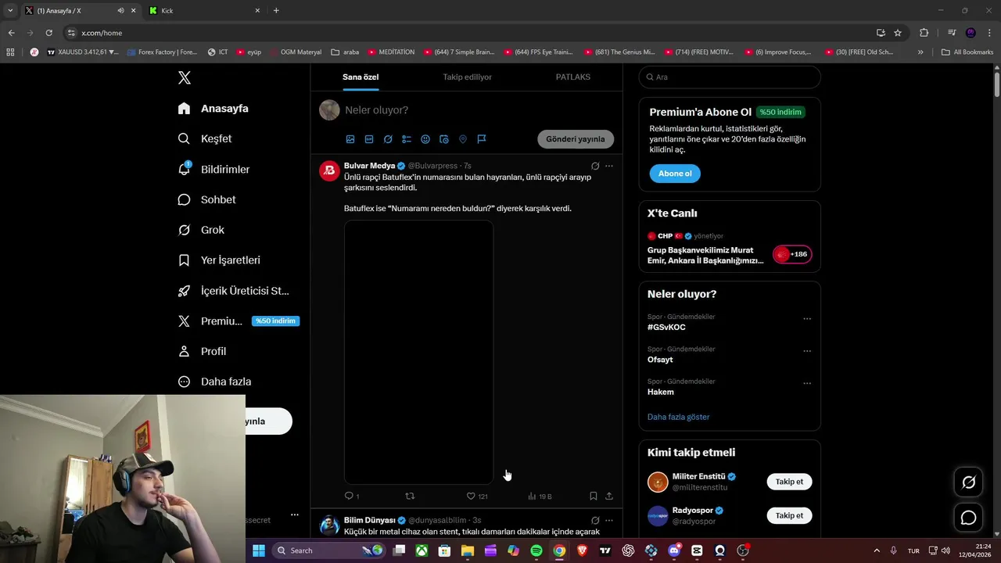Show hidden system tray icons

877,550
